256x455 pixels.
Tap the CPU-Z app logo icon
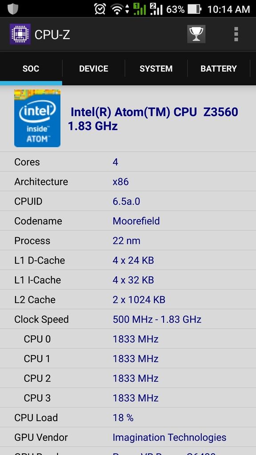tap(20, 34)
